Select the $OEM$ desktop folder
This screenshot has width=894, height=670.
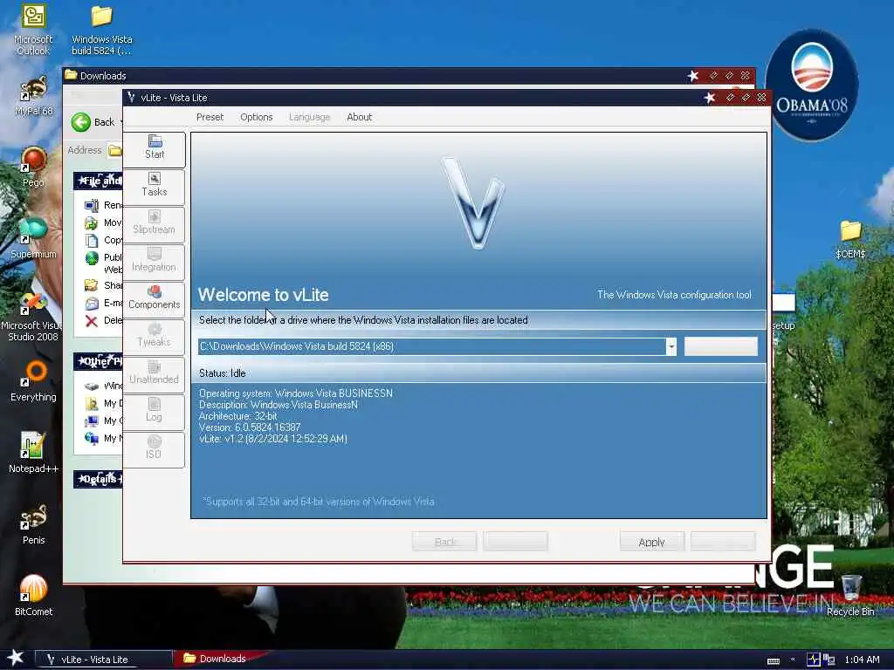pos(850,239)
